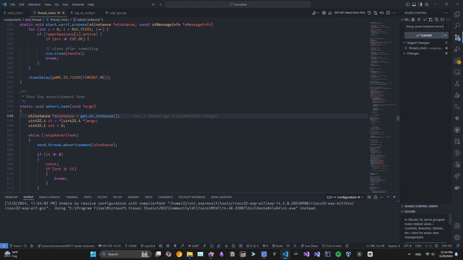This screenshot has height=260, width=463.
Task: Open the Terminal menu in menu bar
Action: (78, 4)
